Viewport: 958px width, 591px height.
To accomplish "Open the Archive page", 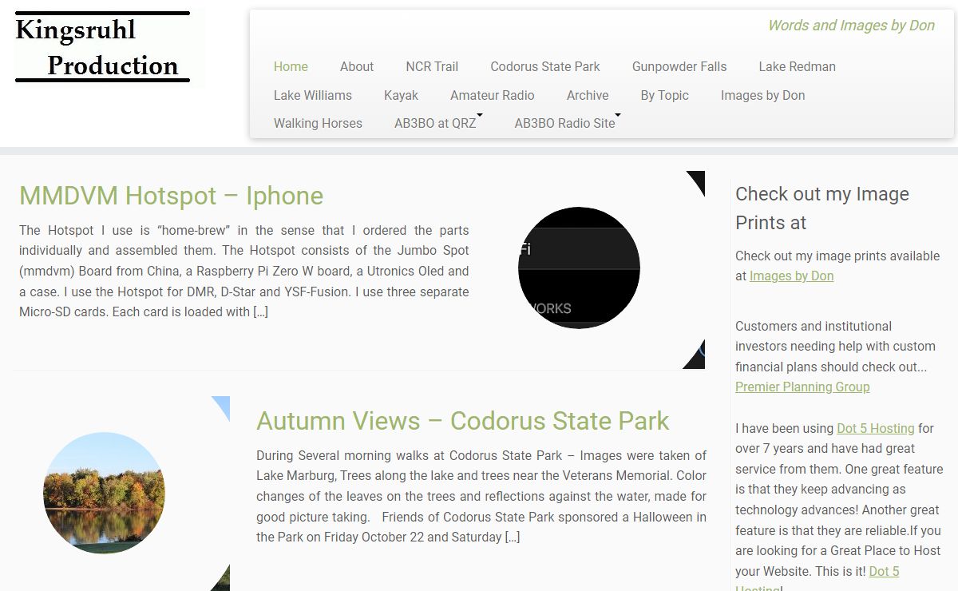I will tap(588, 95).
